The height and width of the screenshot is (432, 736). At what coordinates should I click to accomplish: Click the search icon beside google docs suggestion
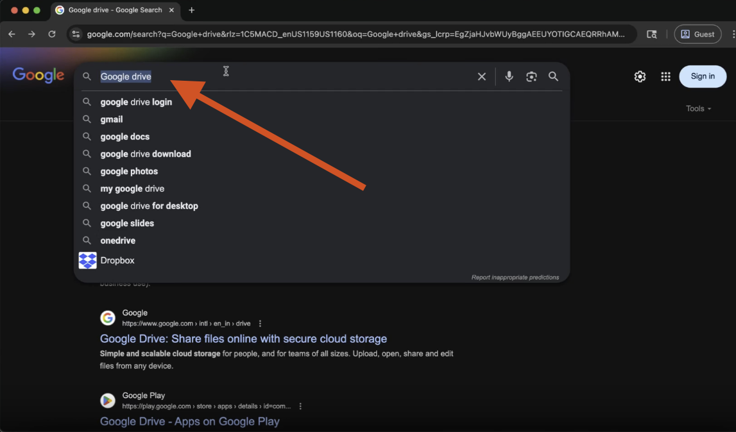click(87, 137)
